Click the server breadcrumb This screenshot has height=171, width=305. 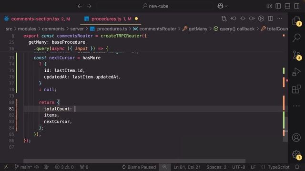tap(77, 29)
